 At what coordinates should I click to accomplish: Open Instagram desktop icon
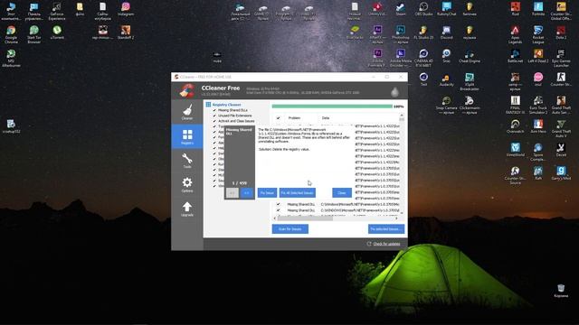click(126, 9)
